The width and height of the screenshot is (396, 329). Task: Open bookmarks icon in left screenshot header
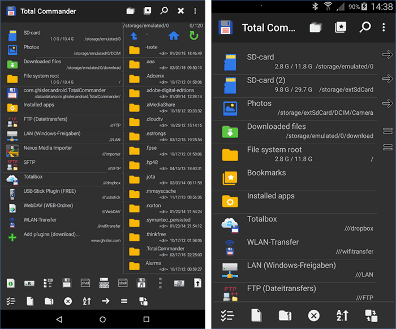147,11
